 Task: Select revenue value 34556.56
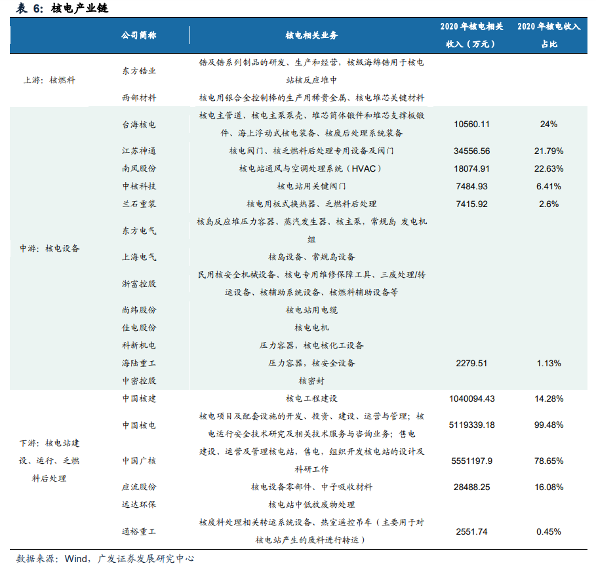[x=471, y=151]
